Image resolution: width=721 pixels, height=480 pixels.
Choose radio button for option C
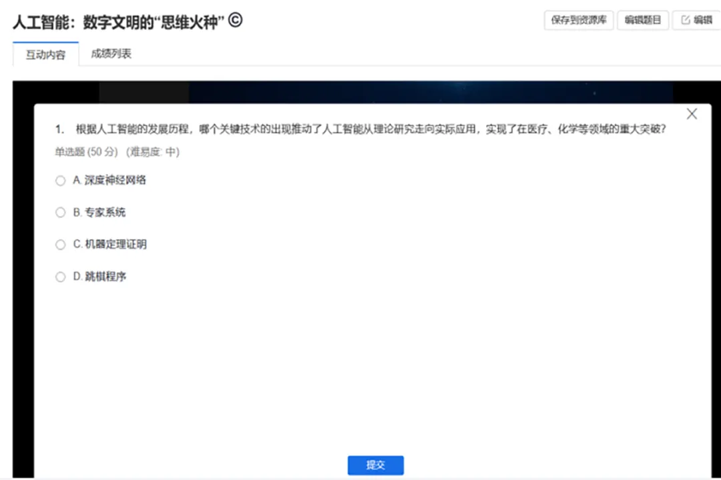60,245
